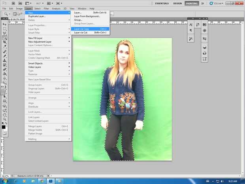This screenshot has width=245, height=184.
Task: Select the Rectangle shape tool
Action: coord(4,101)
